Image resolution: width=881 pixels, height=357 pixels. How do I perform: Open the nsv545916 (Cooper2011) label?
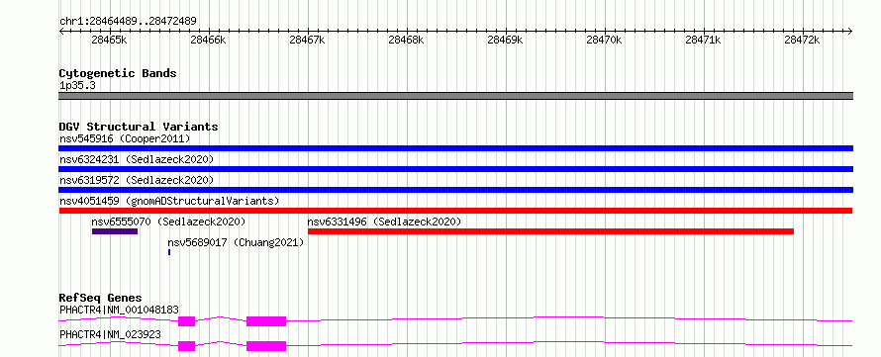pos(125,138)
